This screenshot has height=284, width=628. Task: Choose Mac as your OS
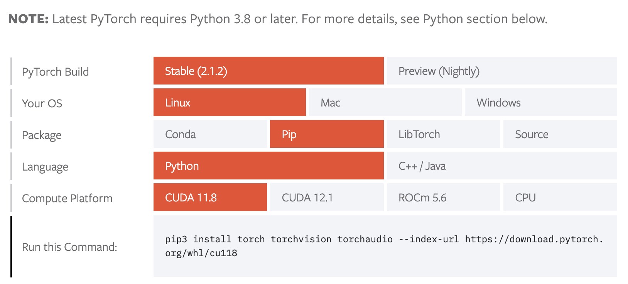coord(385,102)
